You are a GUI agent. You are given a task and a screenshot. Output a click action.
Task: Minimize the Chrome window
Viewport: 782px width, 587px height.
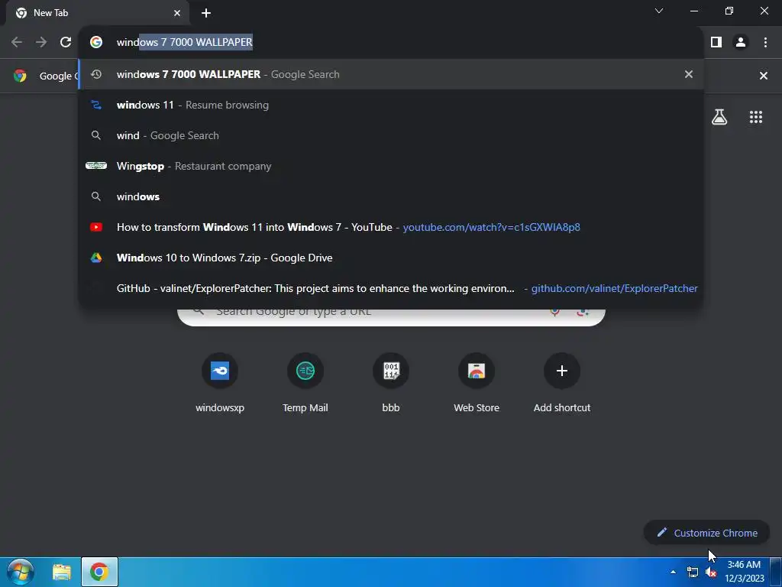coord(693,11)
